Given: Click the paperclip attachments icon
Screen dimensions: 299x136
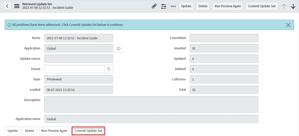Looking at the screenshot, I should [154, 6].
